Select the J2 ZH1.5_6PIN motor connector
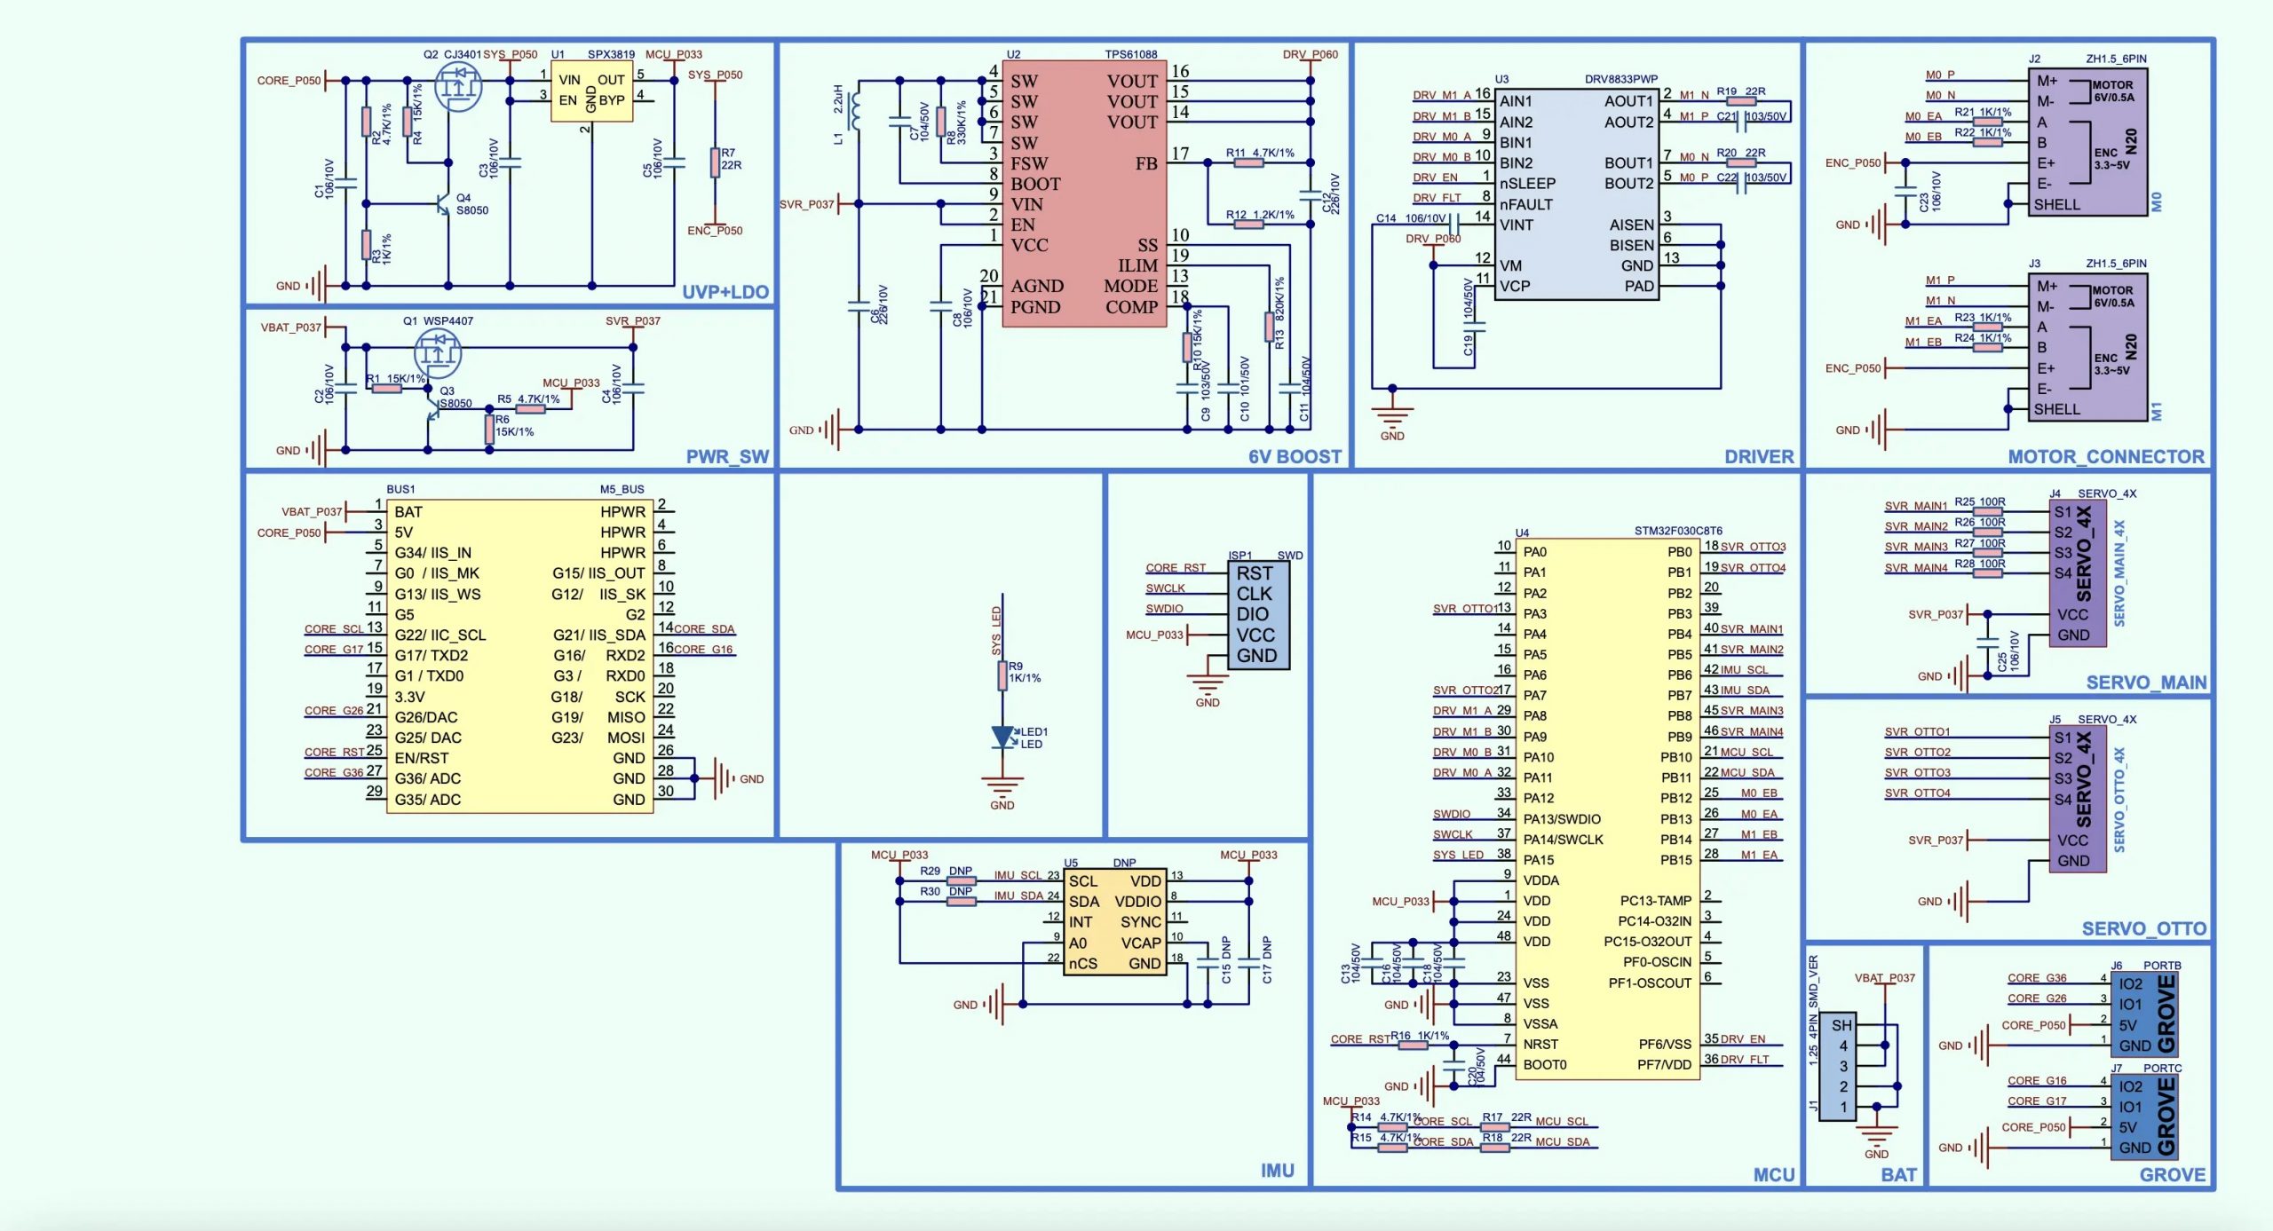The image size is (2273, 1231). (x=2087, y=142)
